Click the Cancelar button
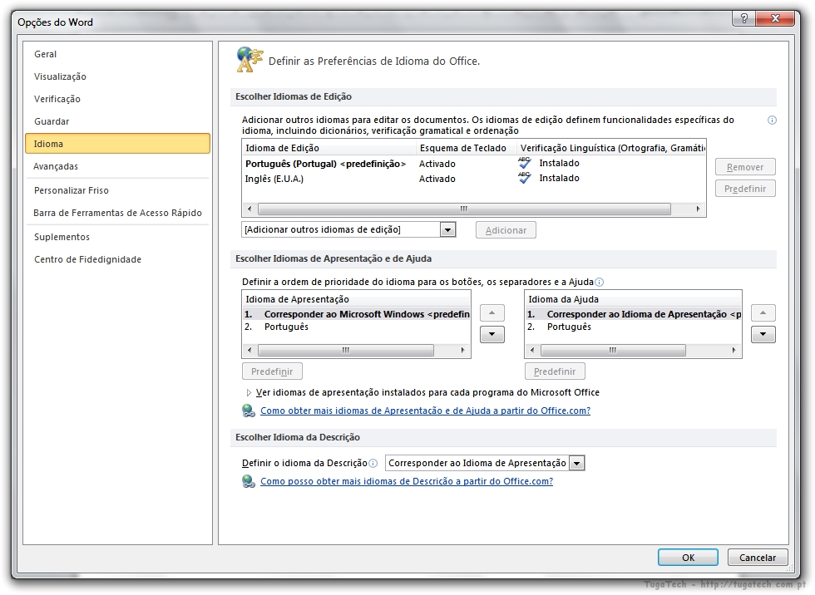The image size is (815, 595). coord(758,557)
